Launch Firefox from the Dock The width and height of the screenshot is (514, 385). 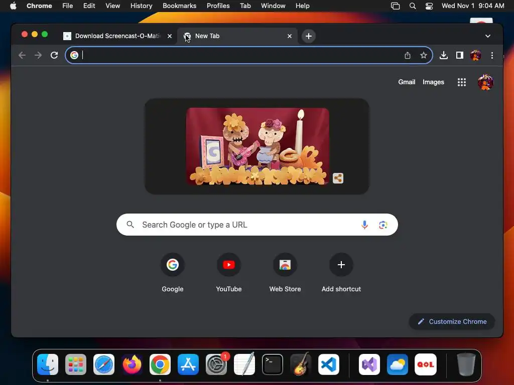[x=132, y=364]
